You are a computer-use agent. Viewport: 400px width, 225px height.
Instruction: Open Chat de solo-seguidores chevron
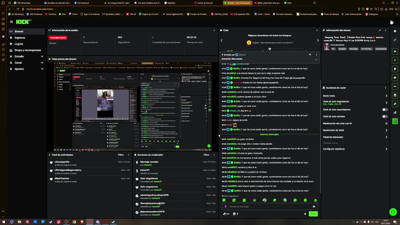(386, 103)
